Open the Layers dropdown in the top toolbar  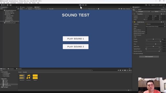154,5
